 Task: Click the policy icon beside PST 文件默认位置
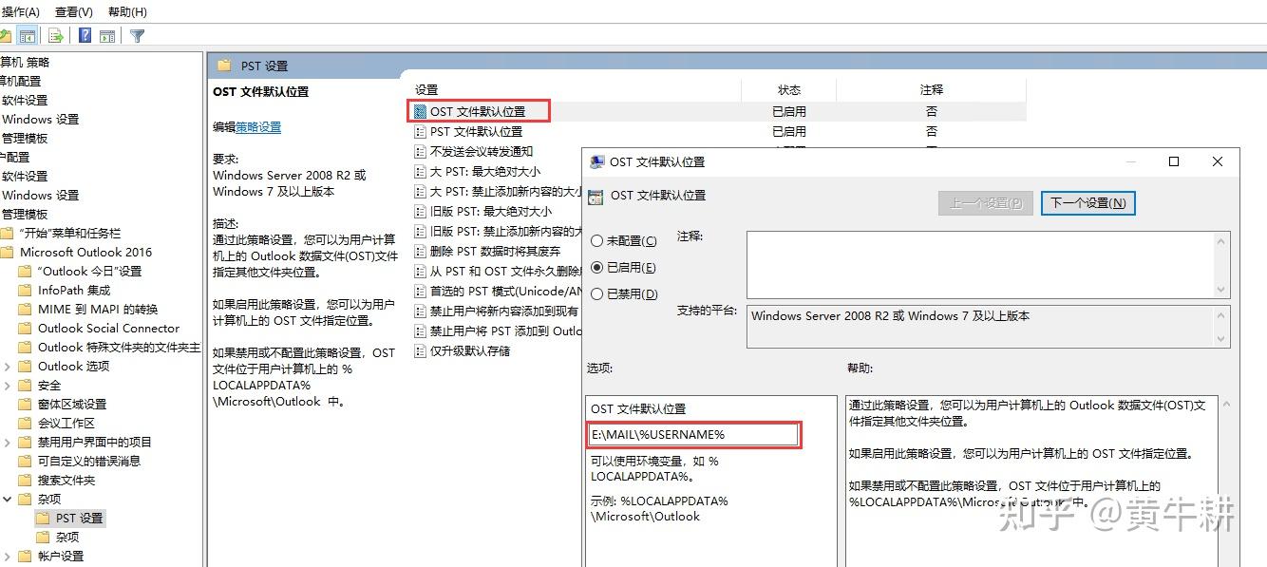click(420, 132)
